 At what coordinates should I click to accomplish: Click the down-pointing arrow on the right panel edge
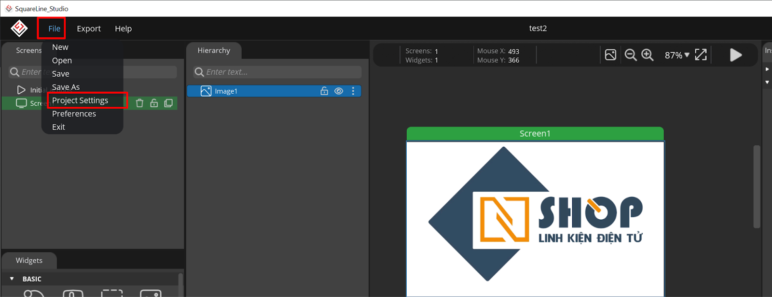tap(767, 82)
